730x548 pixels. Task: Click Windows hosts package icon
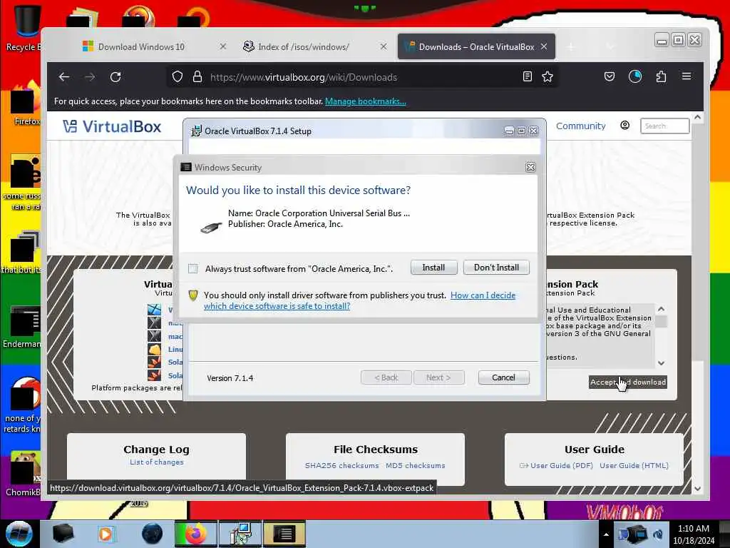pyautogui.click(x=154, y=310)
